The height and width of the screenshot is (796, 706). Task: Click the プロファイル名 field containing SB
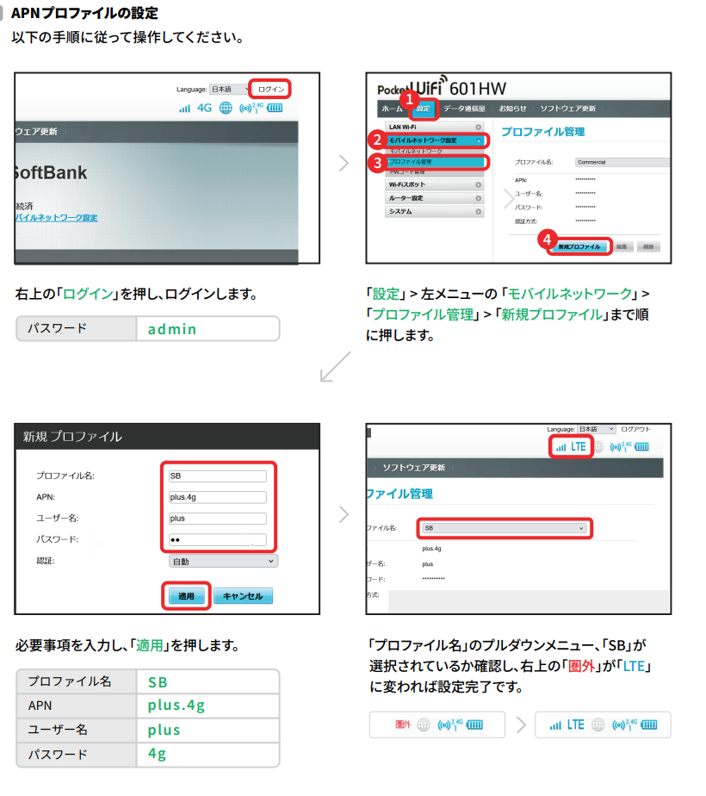(218, 476)
